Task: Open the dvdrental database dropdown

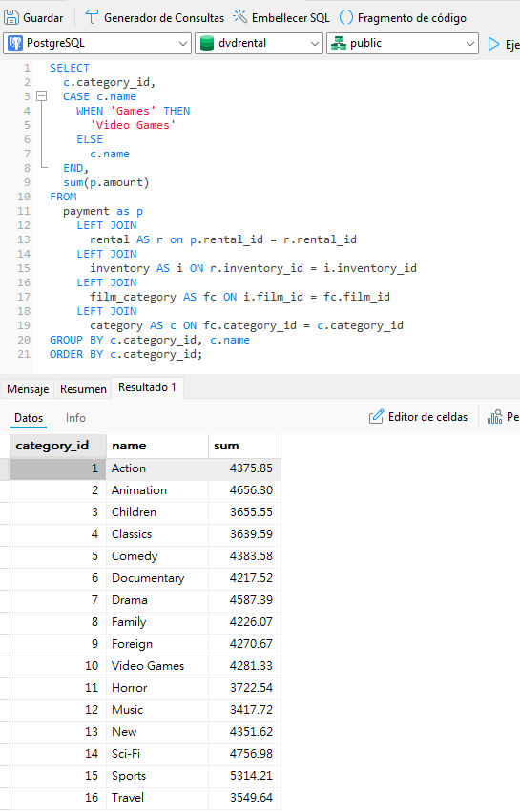Action: coord(259,44)
